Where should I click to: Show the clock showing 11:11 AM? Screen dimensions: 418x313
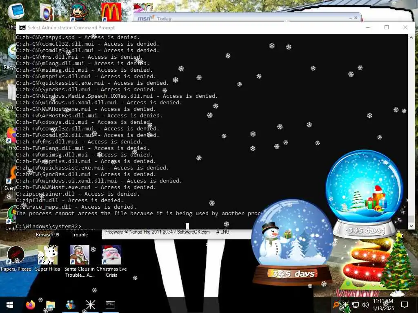coord(383,301)
